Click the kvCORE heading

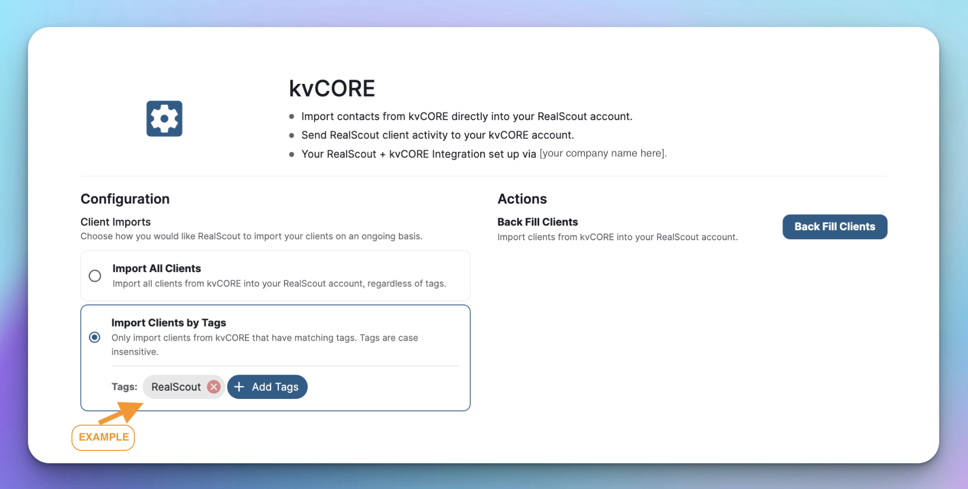coord(332,89)
